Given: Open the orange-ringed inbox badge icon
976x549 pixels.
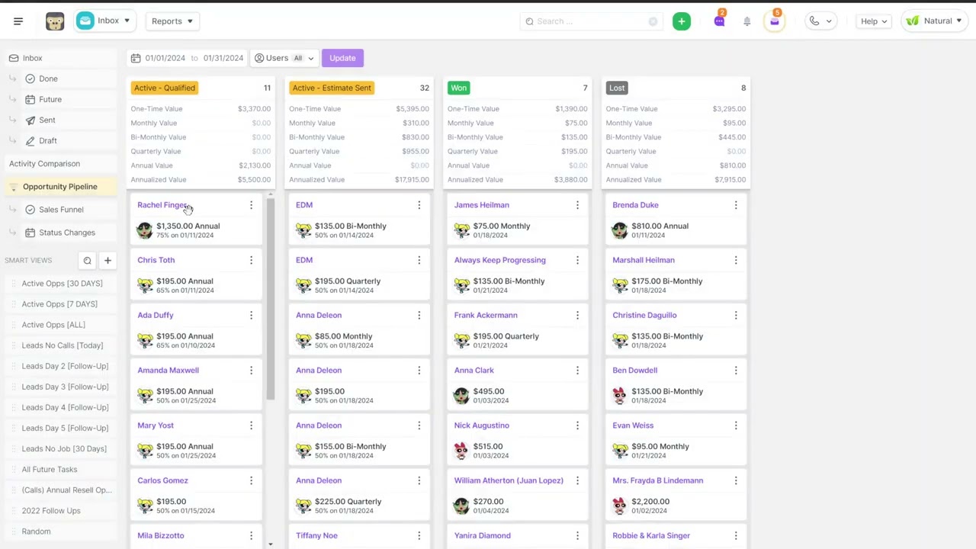Looking at the screenshot, I should click(x=774, y=21).
